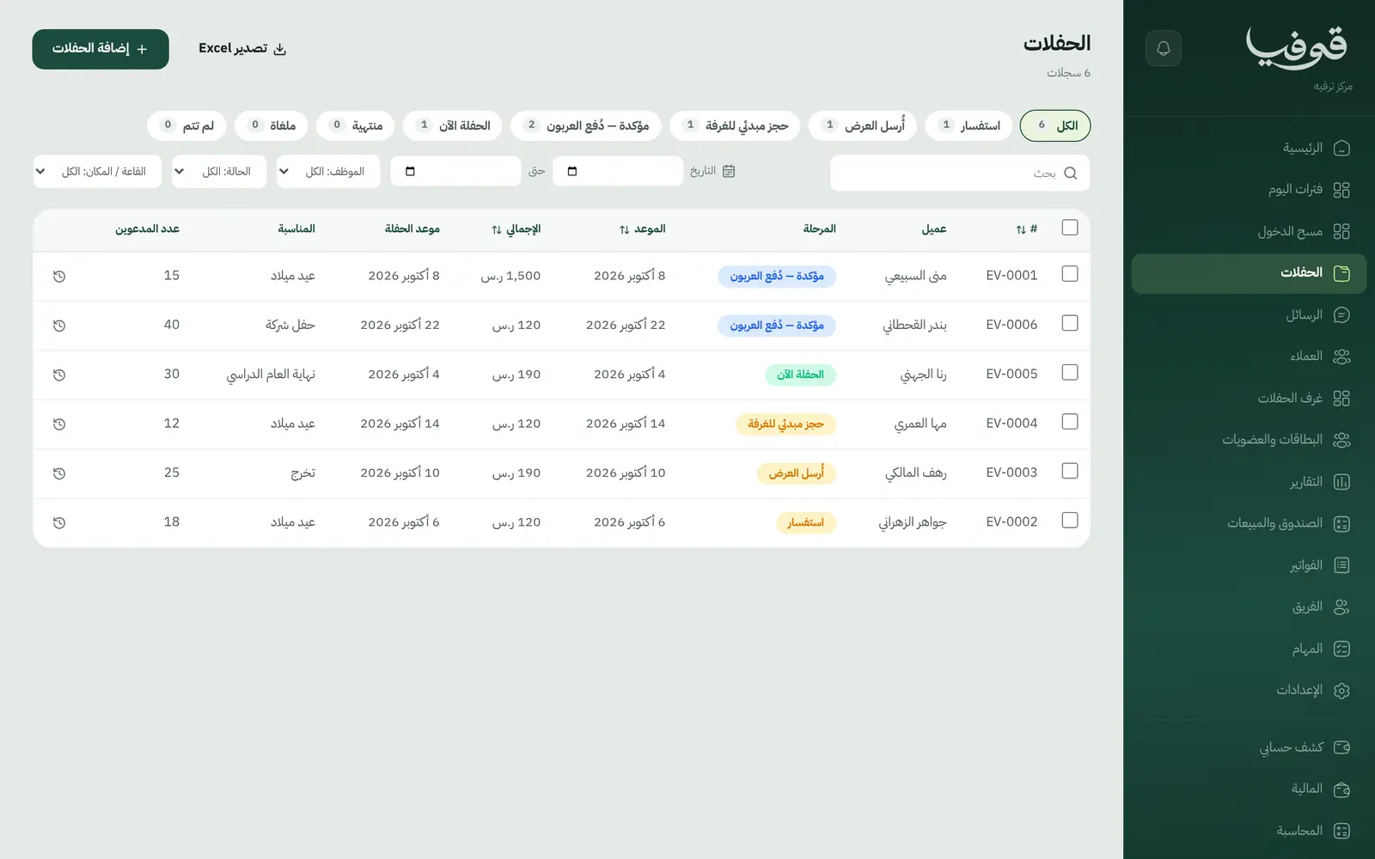Viewport: 1375px width, 859px height.
Task: Open the منتهية filter tab
Action: 356,125
